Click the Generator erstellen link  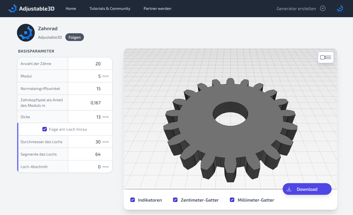296,9
